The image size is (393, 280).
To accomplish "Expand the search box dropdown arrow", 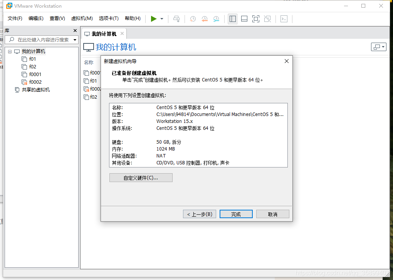I will (74, 40).
